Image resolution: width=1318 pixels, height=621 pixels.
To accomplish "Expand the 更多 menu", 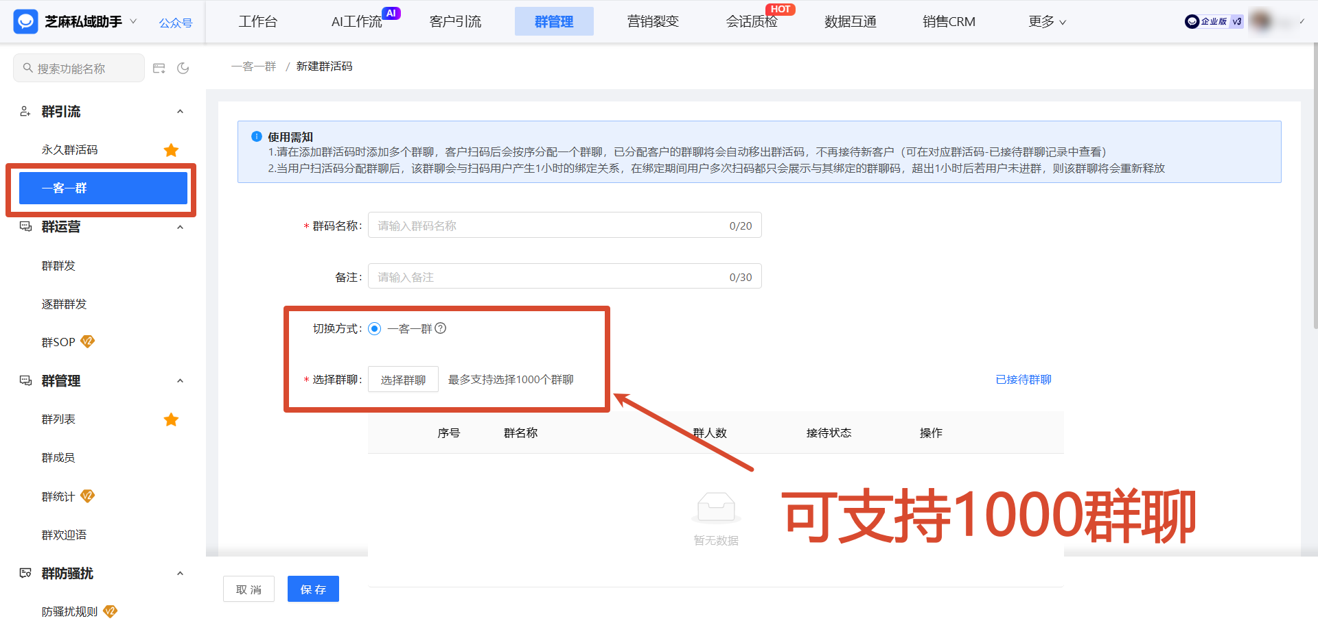I will pos(1048,21).
